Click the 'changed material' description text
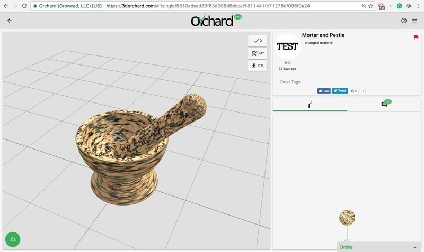 [x=319, y=43]
